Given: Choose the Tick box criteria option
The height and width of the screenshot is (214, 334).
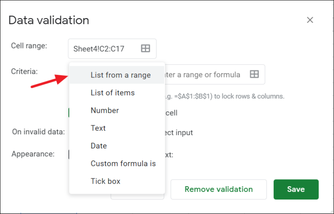Looking at the screenshot, I should [x=105, y=181].
